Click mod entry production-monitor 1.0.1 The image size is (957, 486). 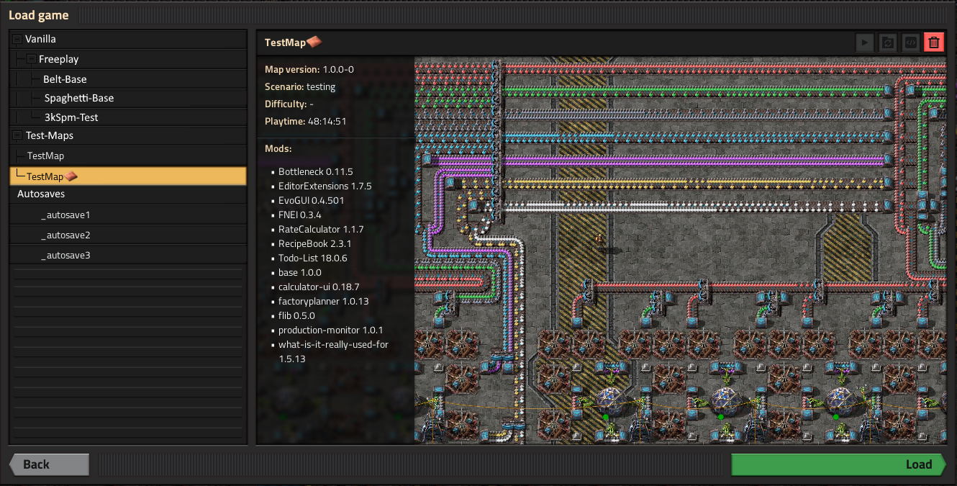pos(331,330)
